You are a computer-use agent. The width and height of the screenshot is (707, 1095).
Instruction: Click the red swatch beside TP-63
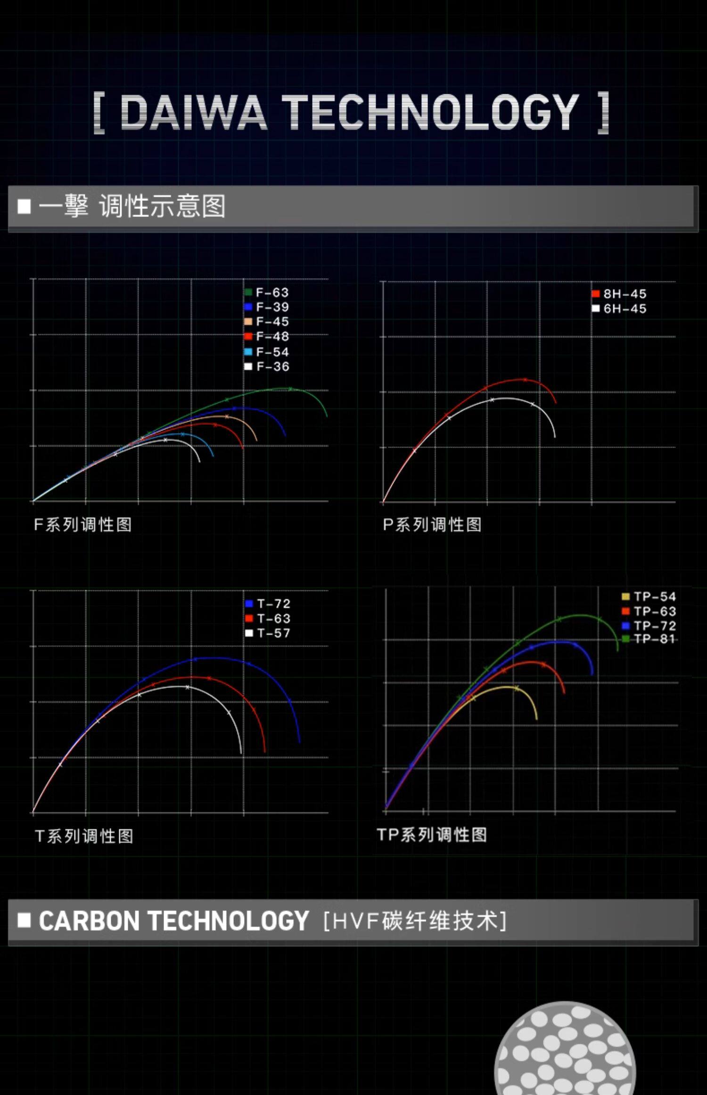pyautogui.click(x=626, y=611)
